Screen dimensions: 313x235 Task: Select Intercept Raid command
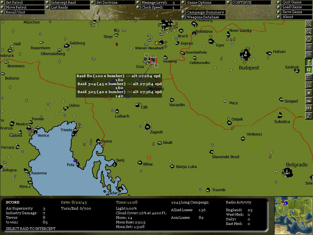[x=68, y=2]
